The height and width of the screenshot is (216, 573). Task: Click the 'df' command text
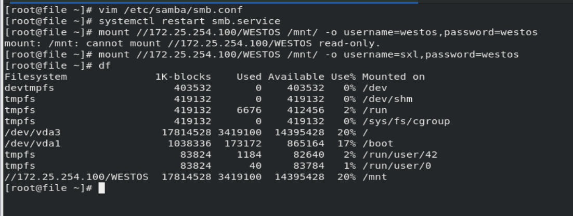point(105,66)
